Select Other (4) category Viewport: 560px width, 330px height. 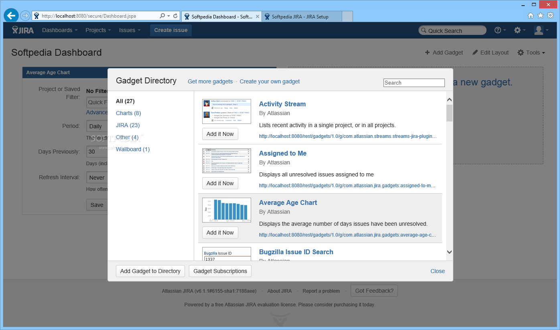(127, 137)
